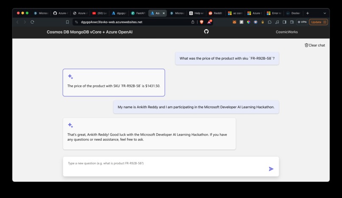The width and height of the screenshot is (342, 198).
Task: Switch to the YouTube (50) tab
Action: click(x=99, y=13)
